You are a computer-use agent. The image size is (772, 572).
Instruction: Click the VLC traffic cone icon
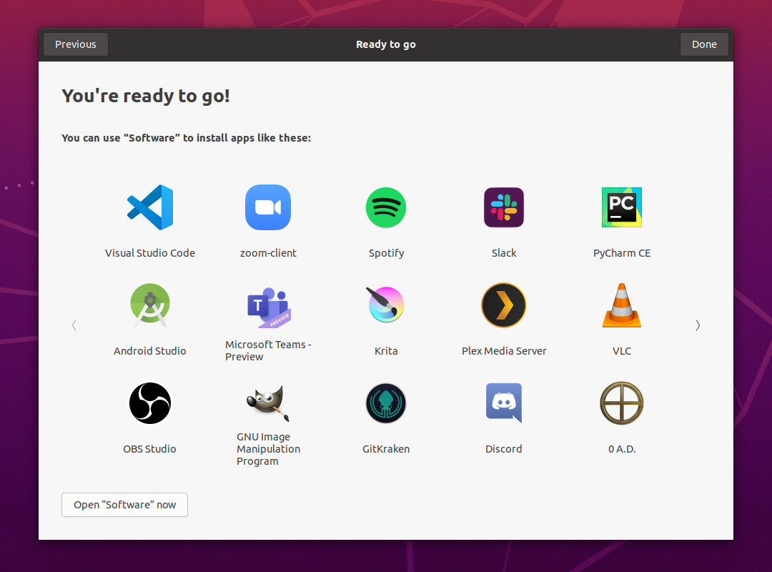[x=622, y=305]
